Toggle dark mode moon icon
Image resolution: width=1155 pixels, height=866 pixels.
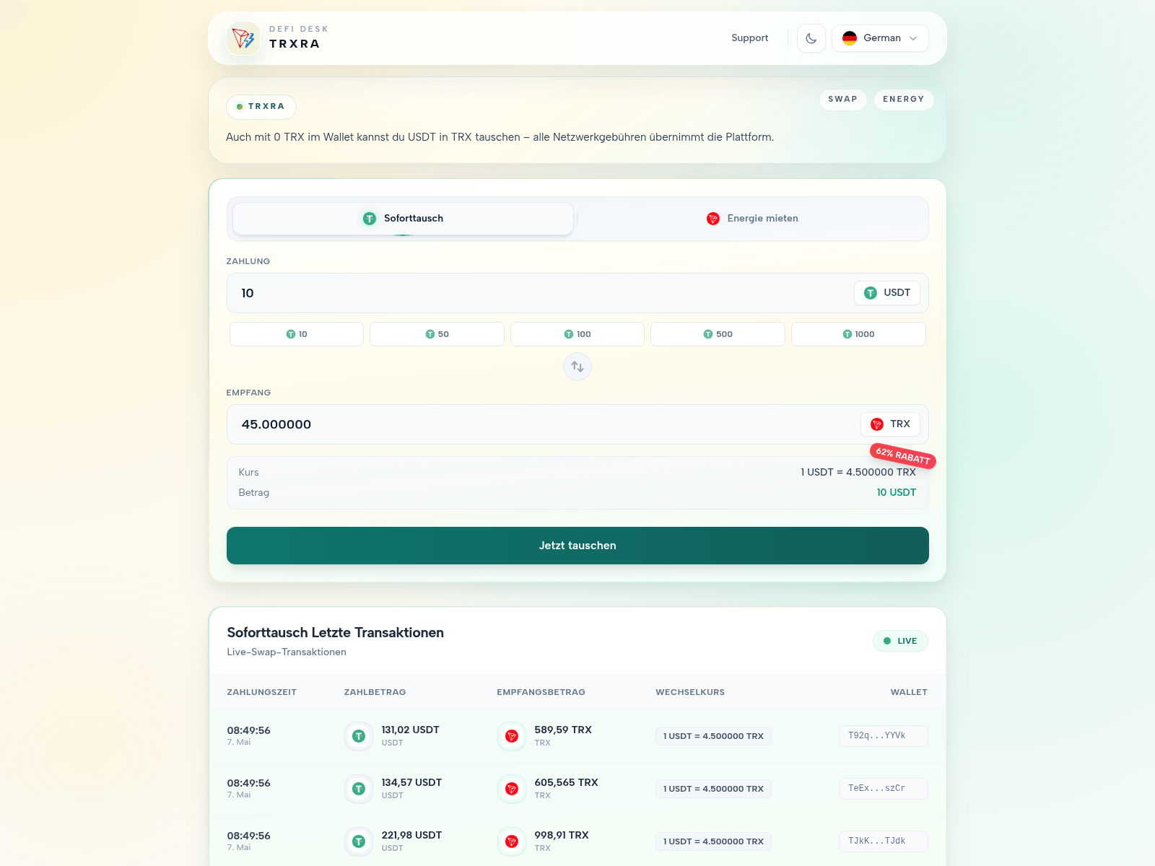pyautogui.click(x=811, y=38)
